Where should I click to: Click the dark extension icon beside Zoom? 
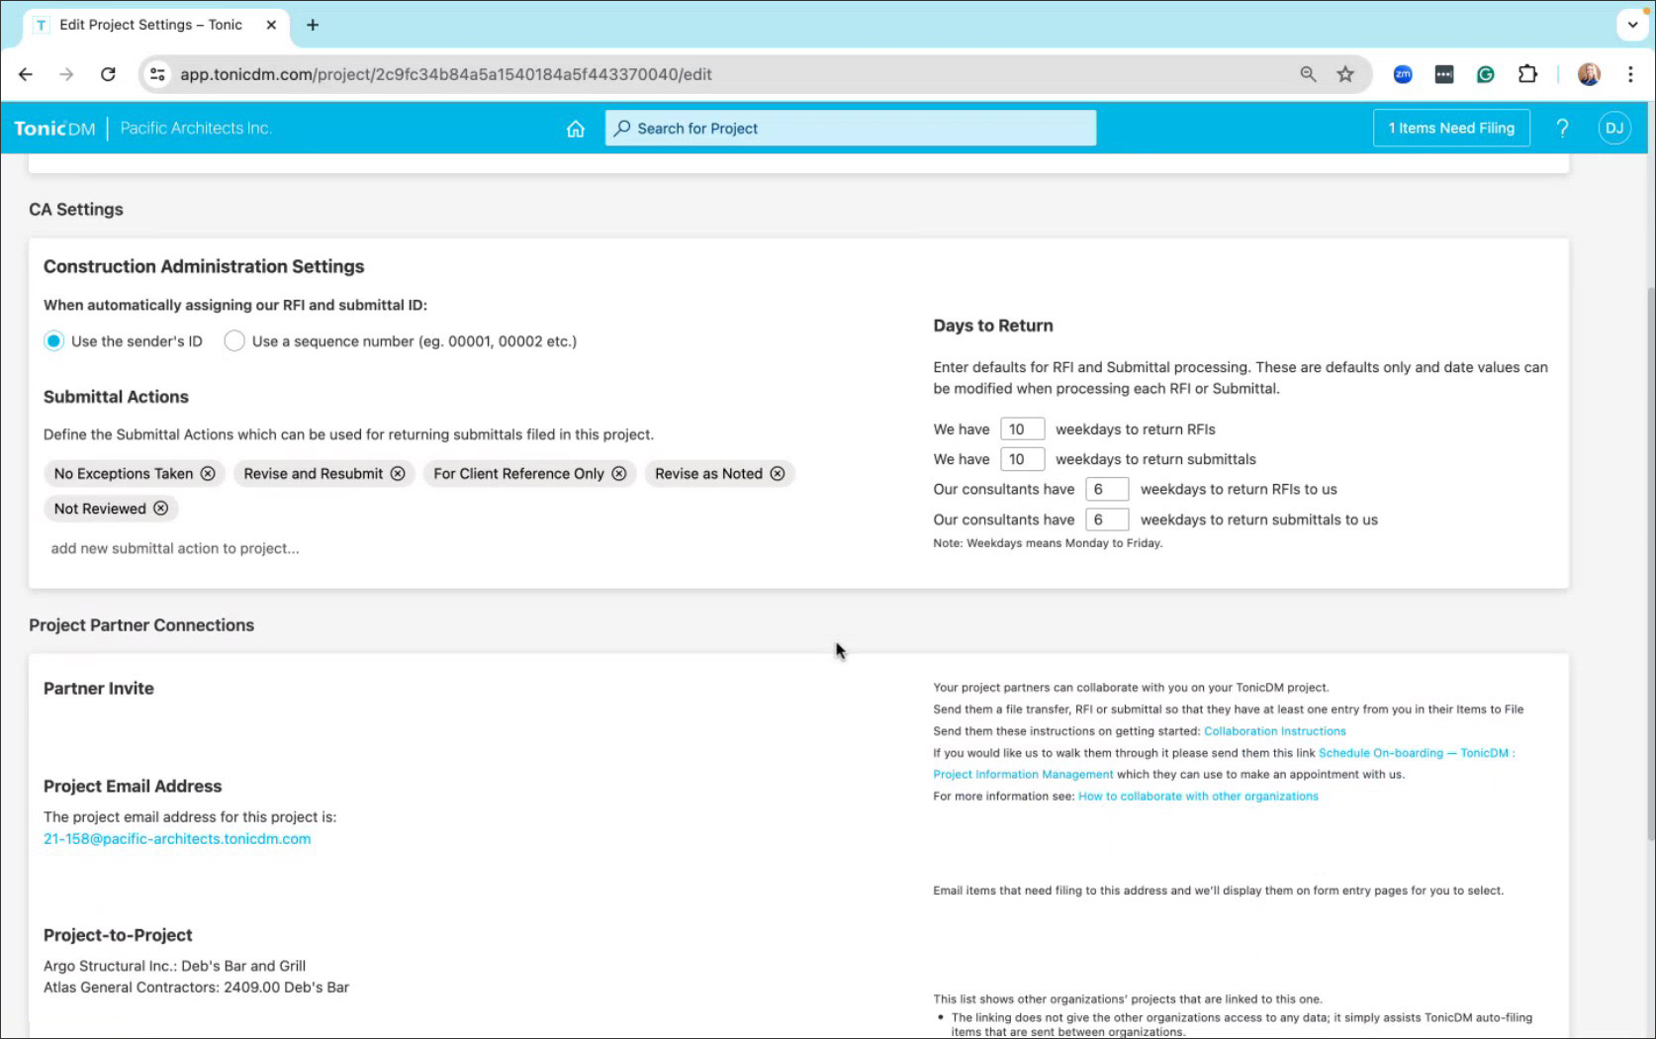coord(1444,74)
